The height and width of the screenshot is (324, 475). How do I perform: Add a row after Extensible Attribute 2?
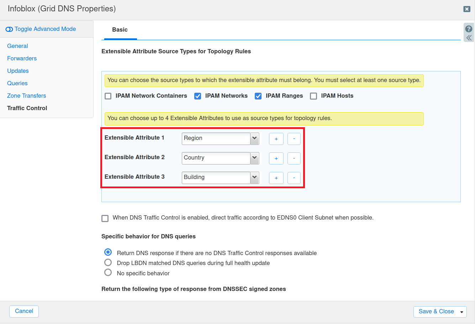coord(276,158)
